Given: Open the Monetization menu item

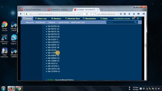Looking at the screenshot, I should click(90, 18).
